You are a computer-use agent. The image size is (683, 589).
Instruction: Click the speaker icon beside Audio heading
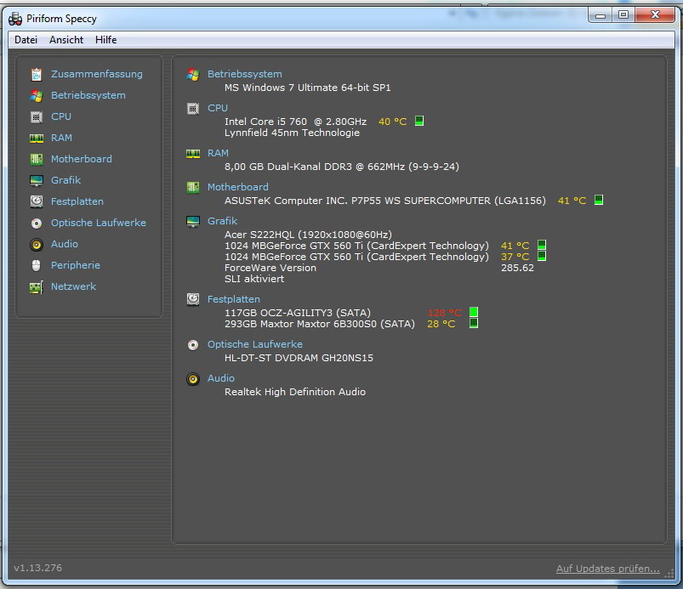(x=193, y=379)
